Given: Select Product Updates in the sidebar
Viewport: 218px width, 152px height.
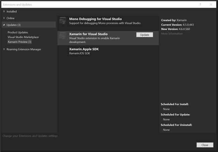Looking at the screenshot, I should (18, 32).
